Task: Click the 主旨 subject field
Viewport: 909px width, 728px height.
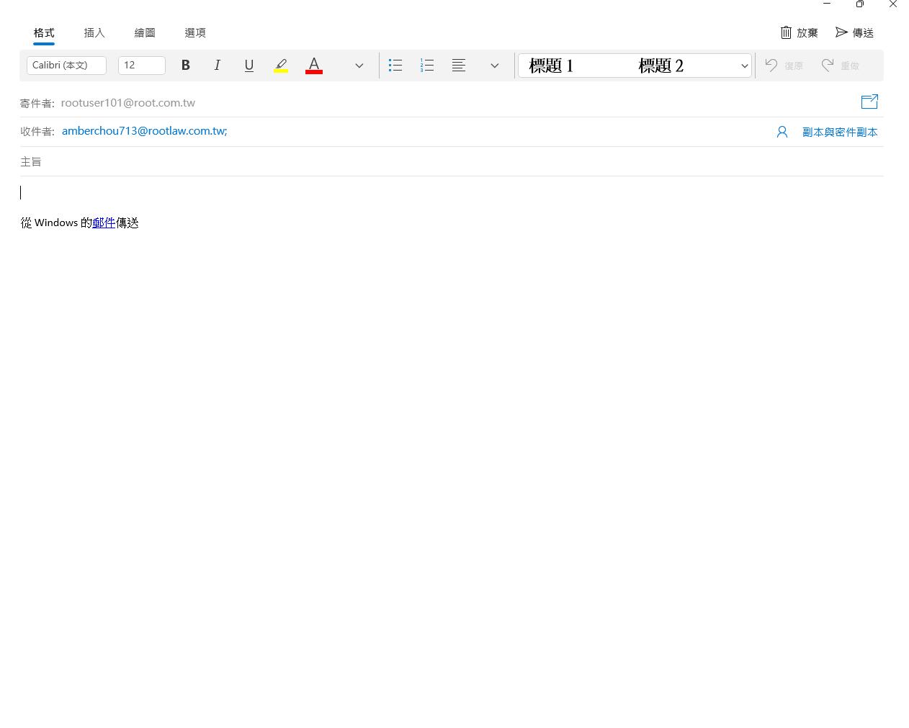Action: click(x=452, y=162)
